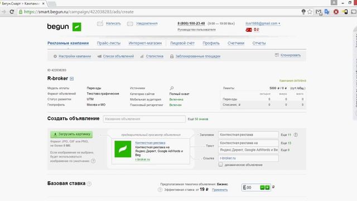
Task: Open the Профиль tab
Action: point(211,43)
